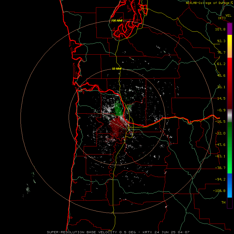Pick the gray near-zero segment of the color bar
234x234 pixels.
pos(230,116)
